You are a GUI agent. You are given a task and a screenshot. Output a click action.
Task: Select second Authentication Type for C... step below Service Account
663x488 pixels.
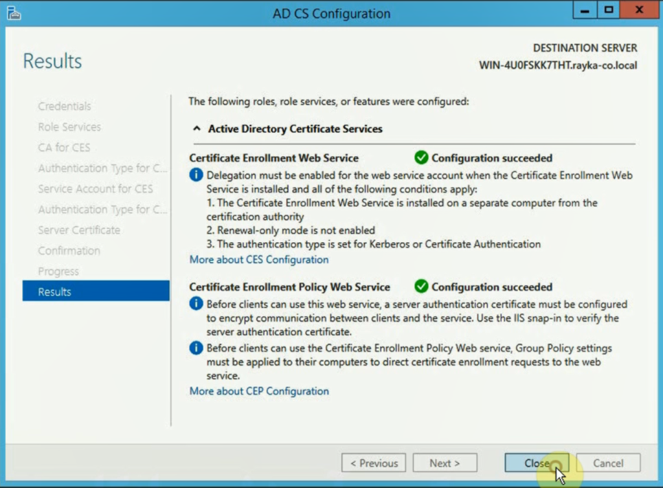click(x=102, y=210)
